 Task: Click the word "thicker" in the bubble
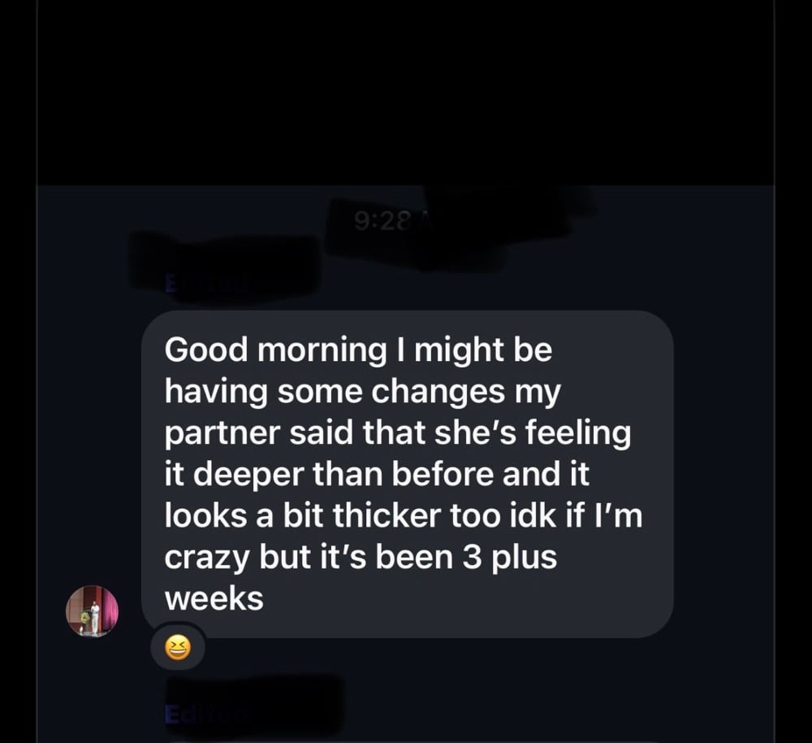(387, 516)
